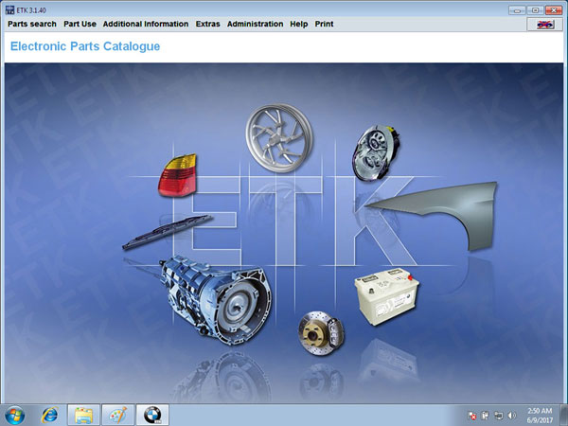The height and width of the screenshot is (426, 568).
Task: Click the UK flag language button
Action: point(545,25)
